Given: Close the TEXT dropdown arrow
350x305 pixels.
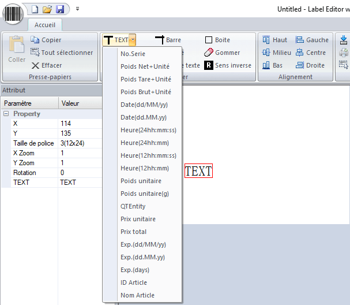Looking at the screenshot, I should click(x=133, y=40).
